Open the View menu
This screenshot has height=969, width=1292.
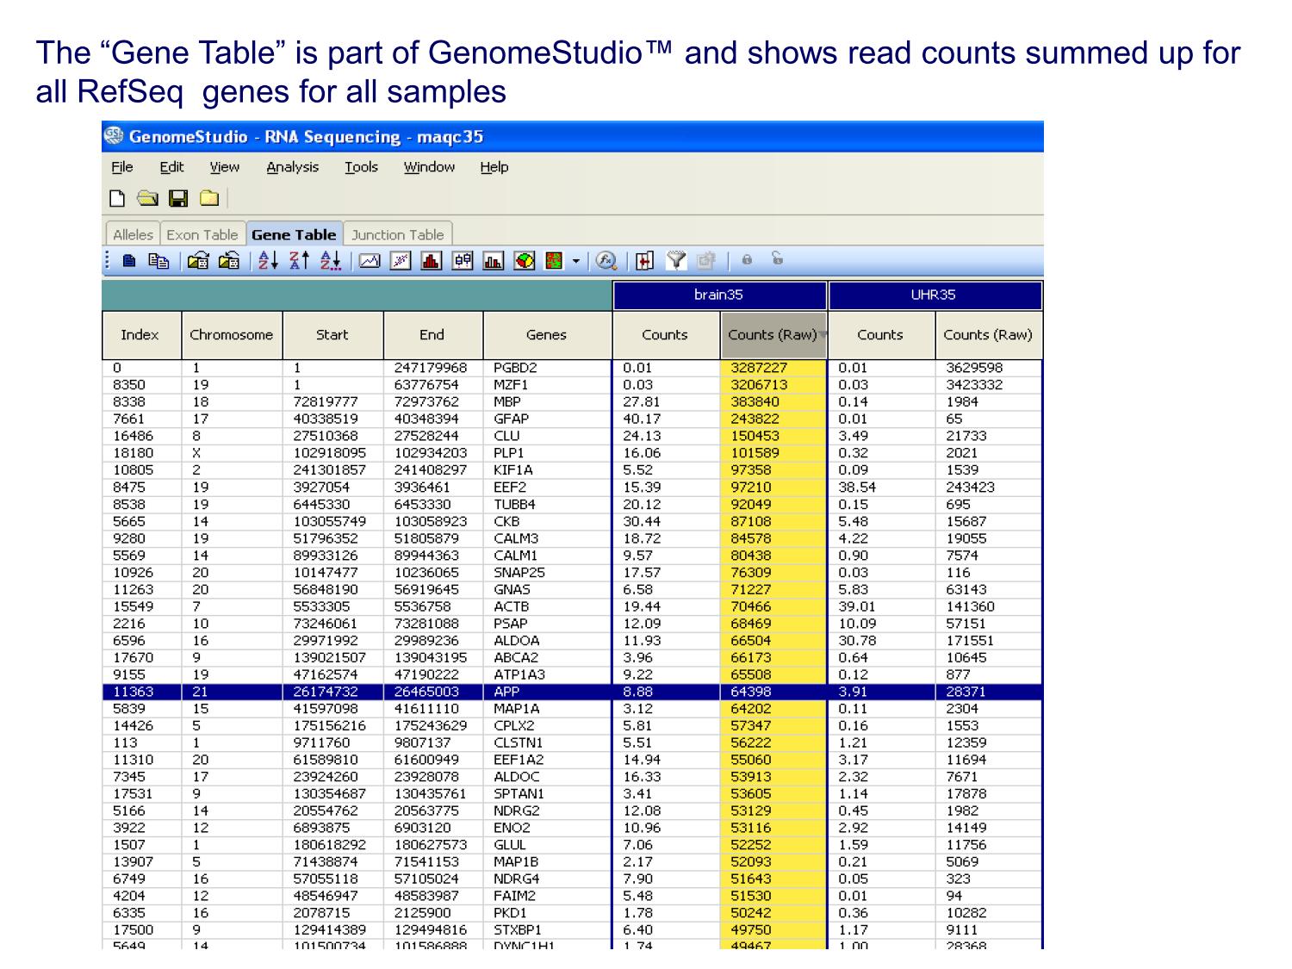(x=224, y=167)
